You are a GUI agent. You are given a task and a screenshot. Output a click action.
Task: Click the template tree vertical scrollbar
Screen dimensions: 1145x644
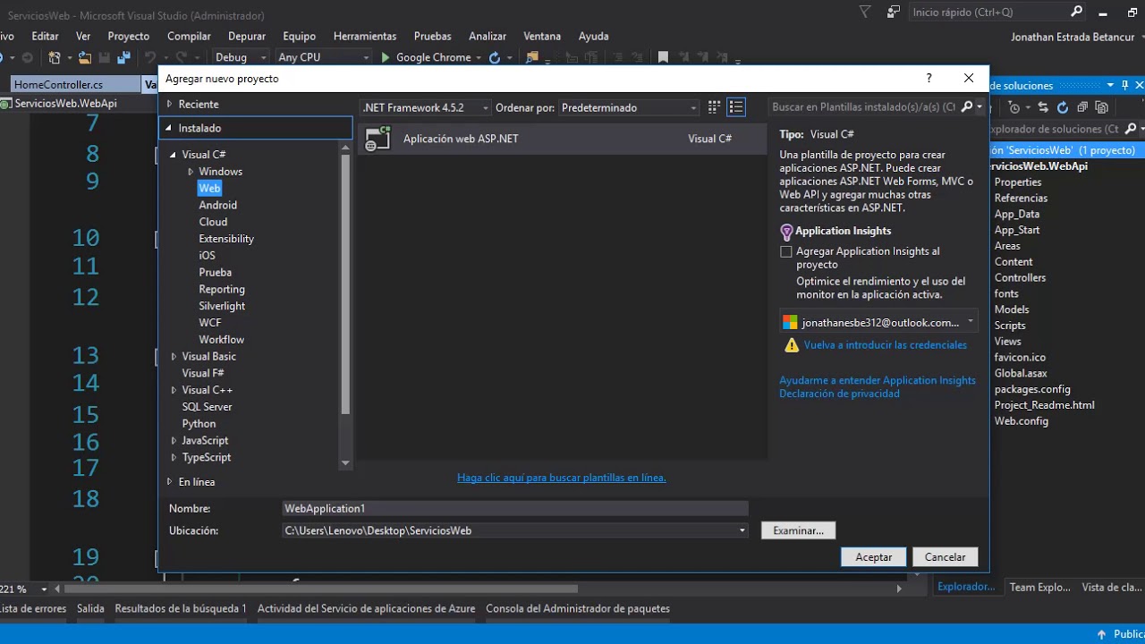pyautogui.click(x=345, y=286)
